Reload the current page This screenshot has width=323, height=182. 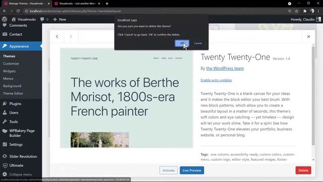pos(18,11)
